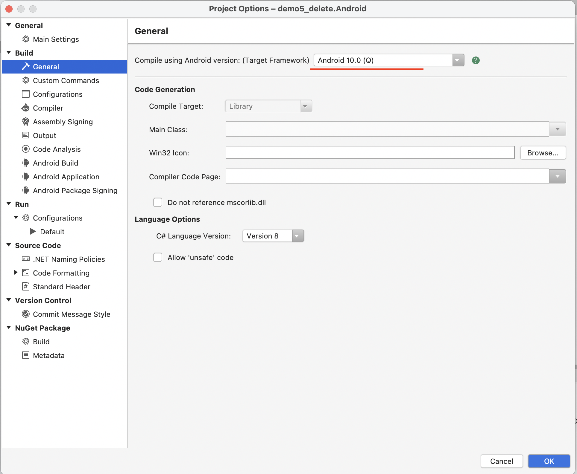577x474 pixels.
Task: Select Android Build in the sidebar
Action: [x=55, y=163]
